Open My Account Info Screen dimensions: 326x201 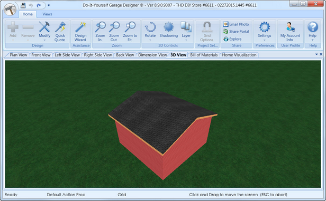tap(290, 32)
